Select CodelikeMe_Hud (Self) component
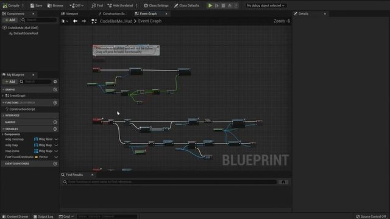The image size is (390, 219). tap(23, 28)
